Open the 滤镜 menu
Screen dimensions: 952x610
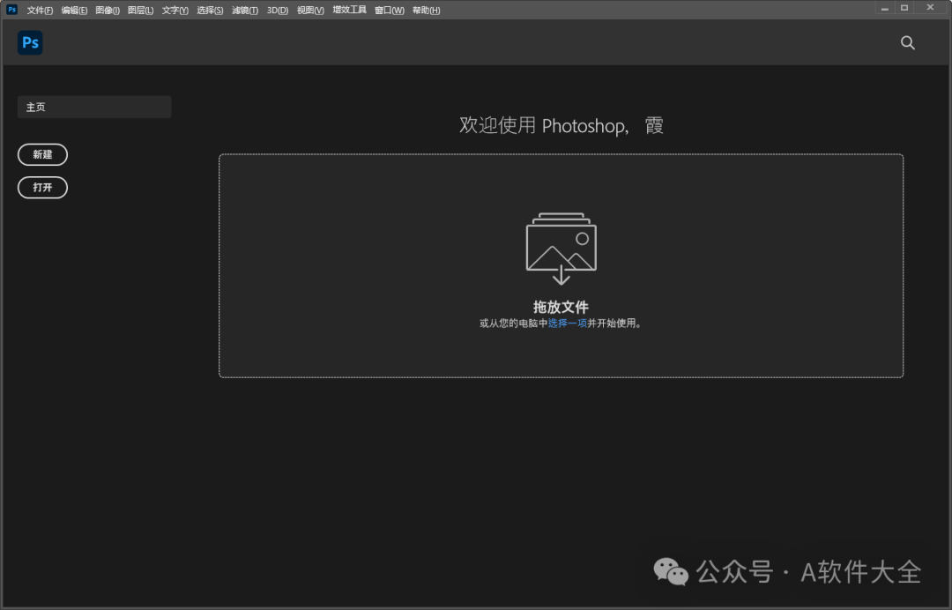(x=244, y=10)
